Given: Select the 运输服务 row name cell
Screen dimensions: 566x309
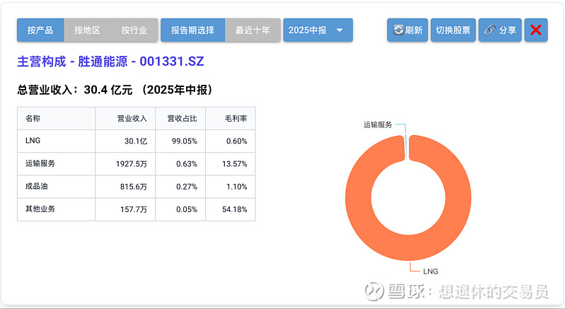Looking at the screenshot, I should [57, 164].
